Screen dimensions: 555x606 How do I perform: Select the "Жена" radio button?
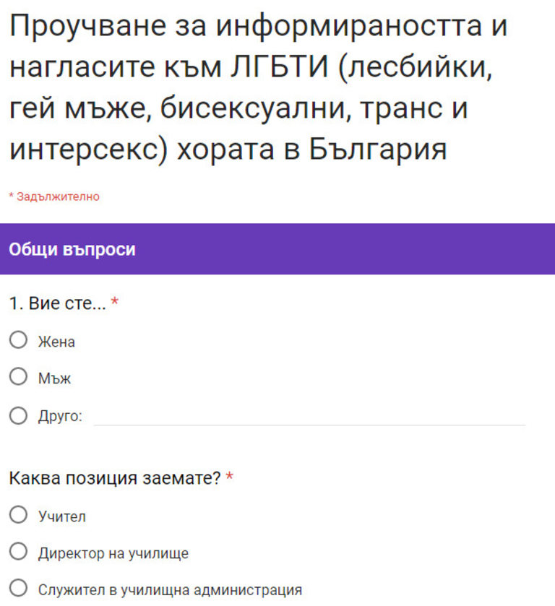pos(18,340)
